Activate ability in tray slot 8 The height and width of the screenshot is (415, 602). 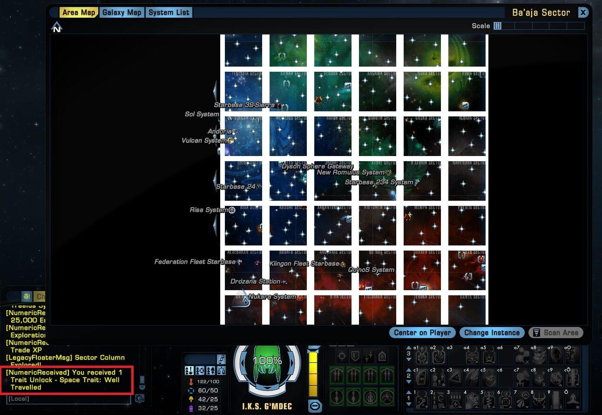pos(539,400)
